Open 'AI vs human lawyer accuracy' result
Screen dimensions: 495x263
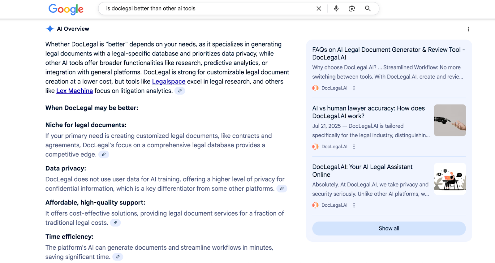[368, 112]
